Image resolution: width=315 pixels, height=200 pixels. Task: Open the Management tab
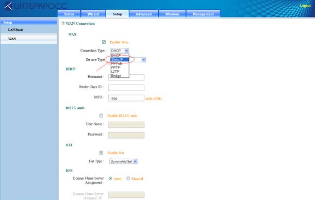click(x=203, y=14)
